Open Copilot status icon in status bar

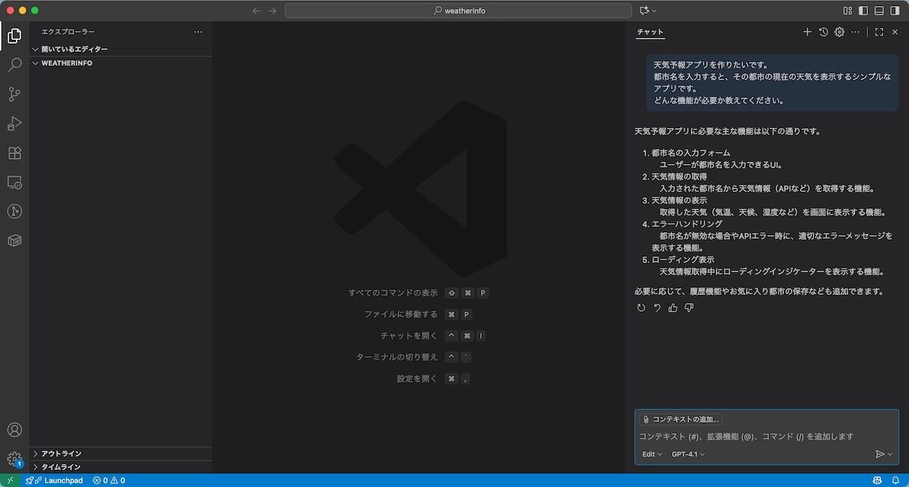click(x=877, y=480)
